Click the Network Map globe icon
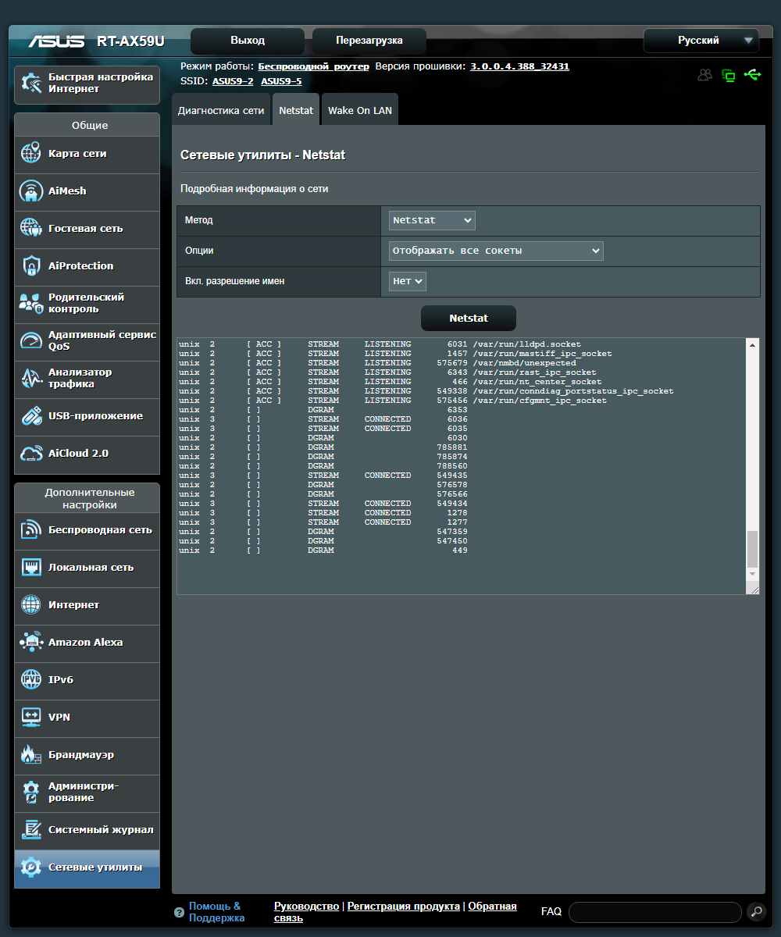This screenshot has height=937, width=781. click(30, 153)
